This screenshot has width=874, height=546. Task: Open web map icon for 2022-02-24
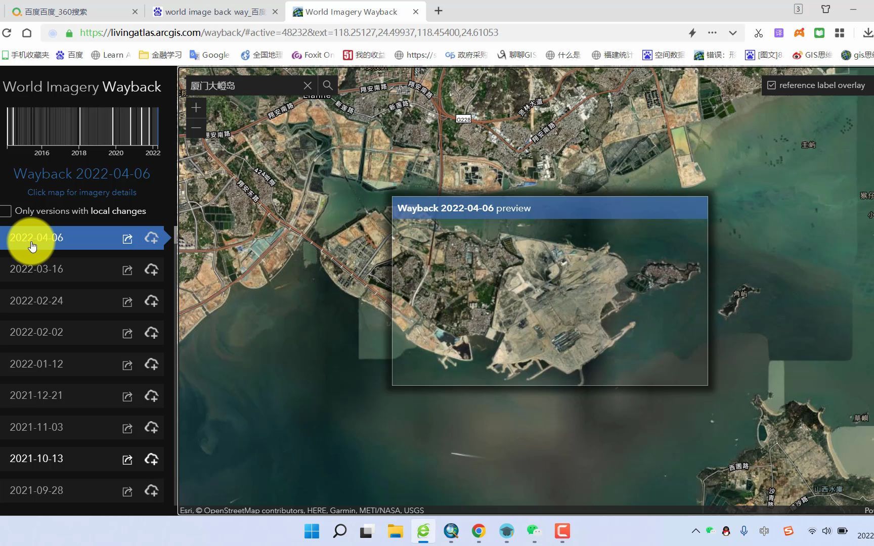pyautogui.click(x=127, y=302)
